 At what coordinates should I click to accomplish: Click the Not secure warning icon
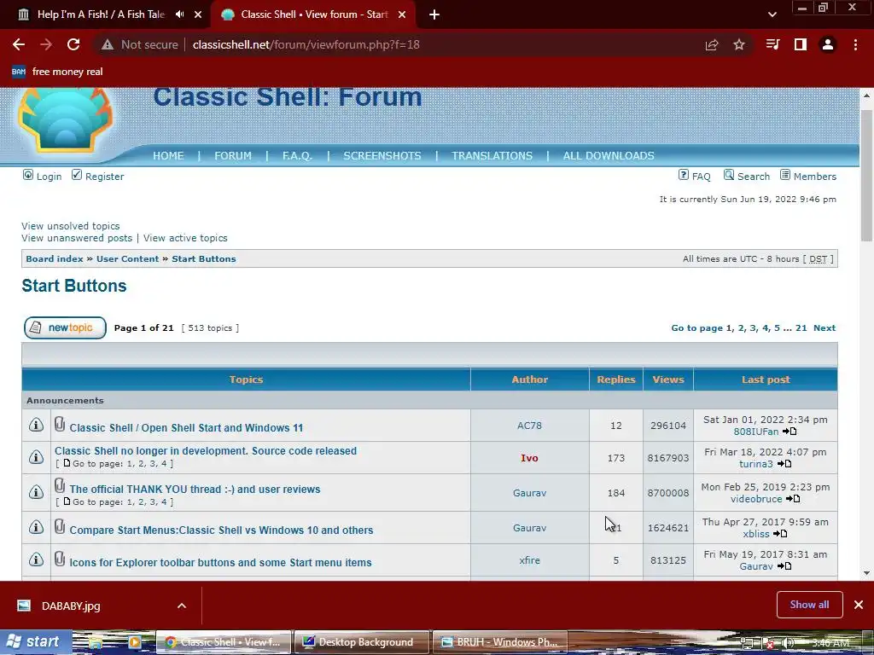tap(108, 44)
